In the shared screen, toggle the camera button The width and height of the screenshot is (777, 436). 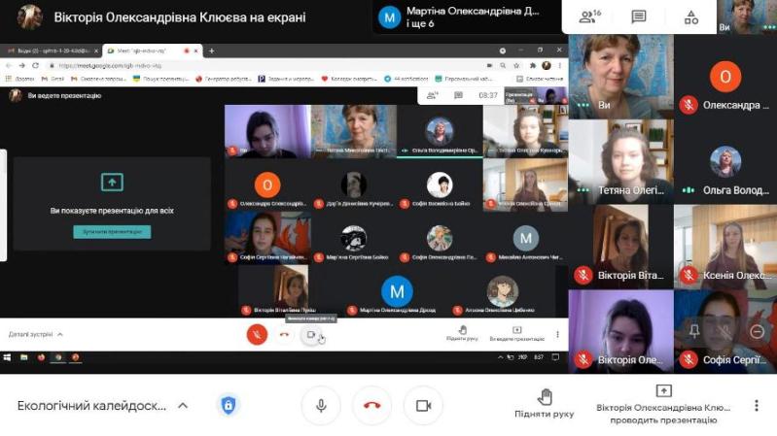(x=310, y=335)
